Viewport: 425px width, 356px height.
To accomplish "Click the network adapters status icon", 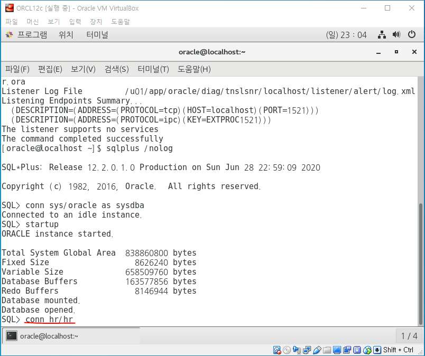I will (x=307, y=350).
